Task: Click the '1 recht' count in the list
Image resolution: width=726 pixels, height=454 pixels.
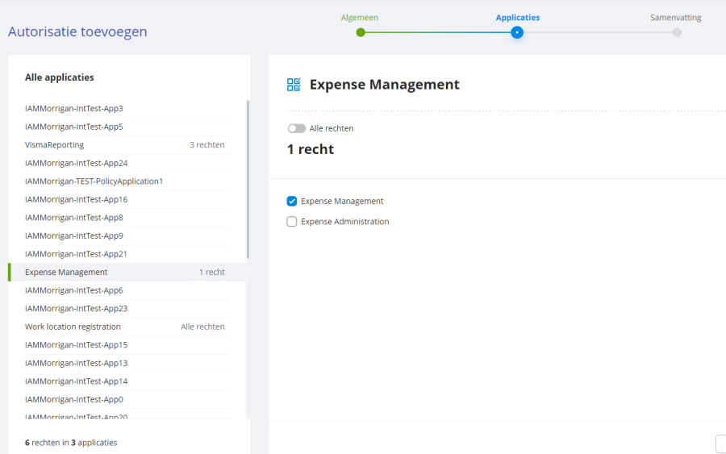Action: click(x=211, y=272)
